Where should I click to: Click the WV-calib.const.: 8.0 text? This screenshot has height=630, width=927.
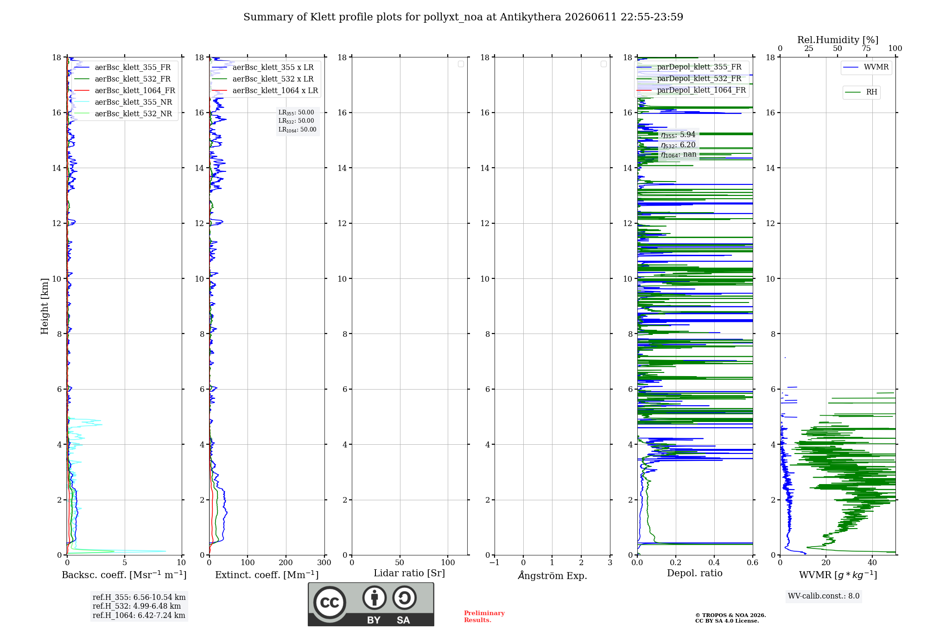point(824,596)
